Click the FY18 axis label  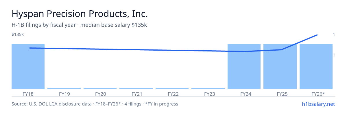coord(28,94)
